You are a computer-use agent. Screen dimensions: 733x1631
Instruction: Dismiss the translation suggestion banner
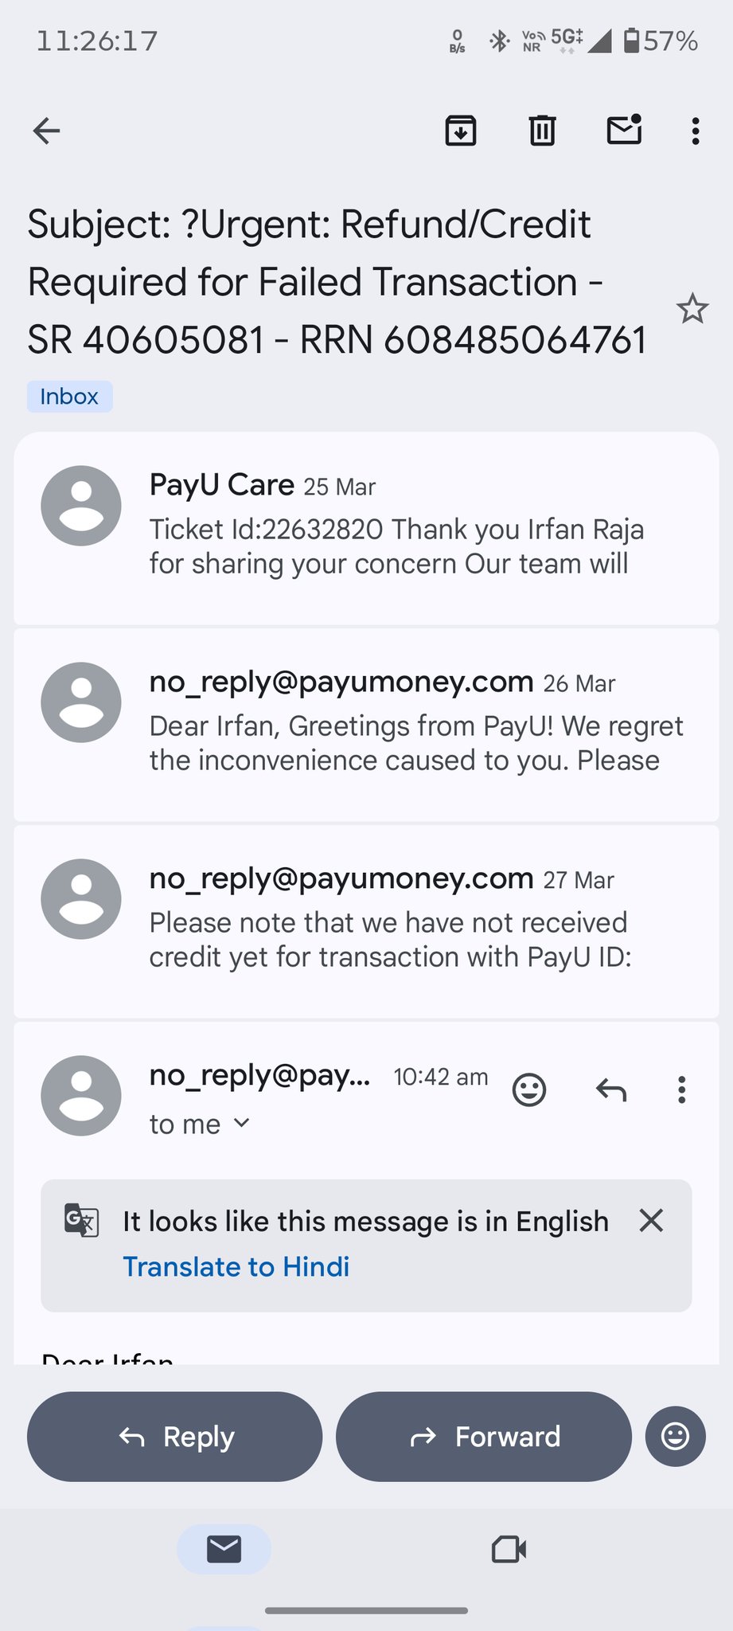(651, 1220)
